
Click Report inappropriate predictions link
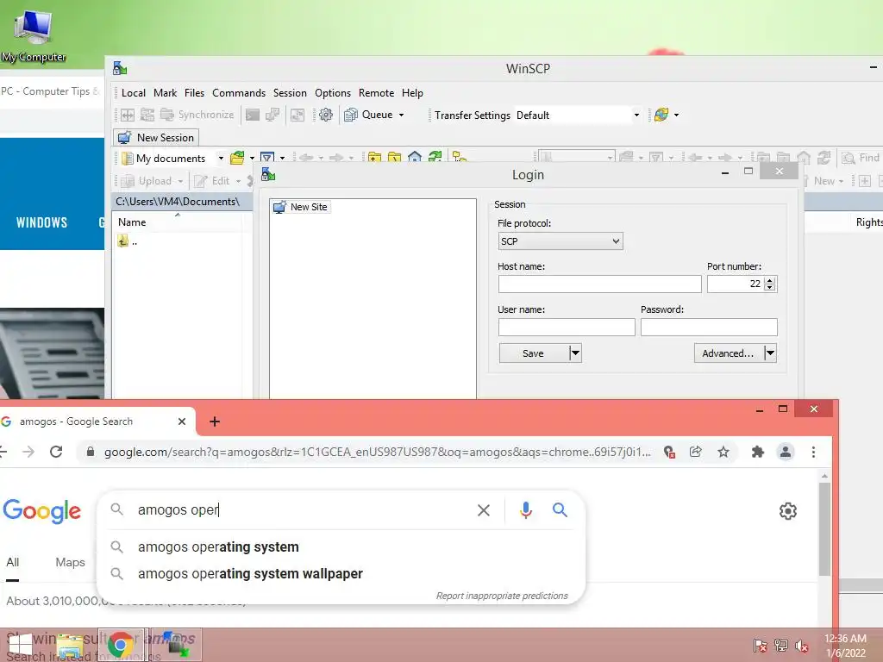tap(502, 596)
